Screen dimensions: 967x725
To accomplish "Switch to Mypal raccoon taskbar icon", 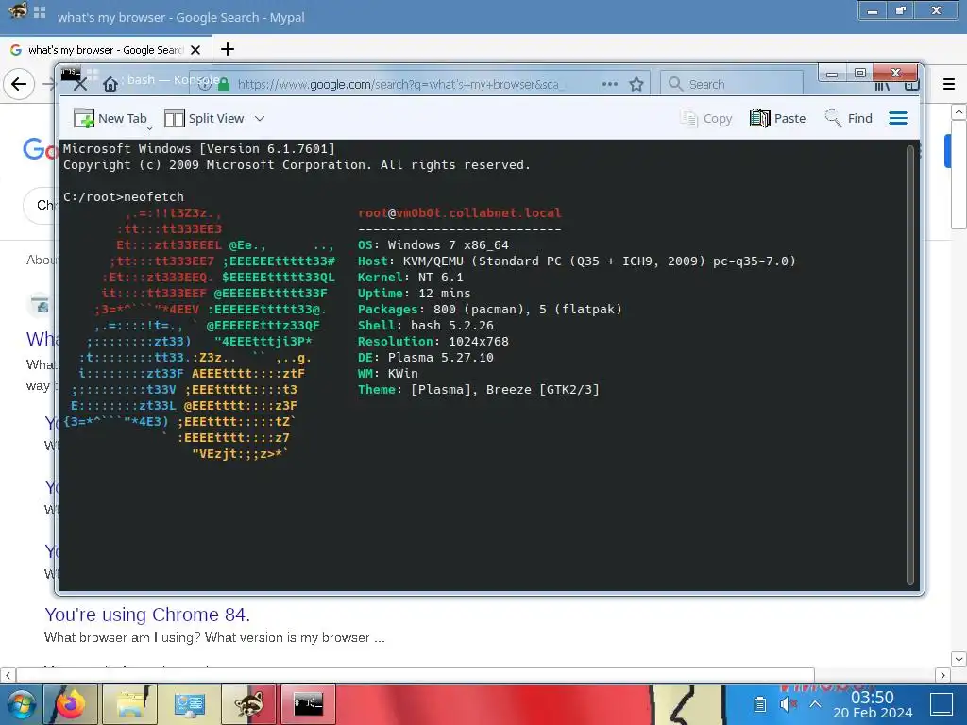I will pos(248,704).
